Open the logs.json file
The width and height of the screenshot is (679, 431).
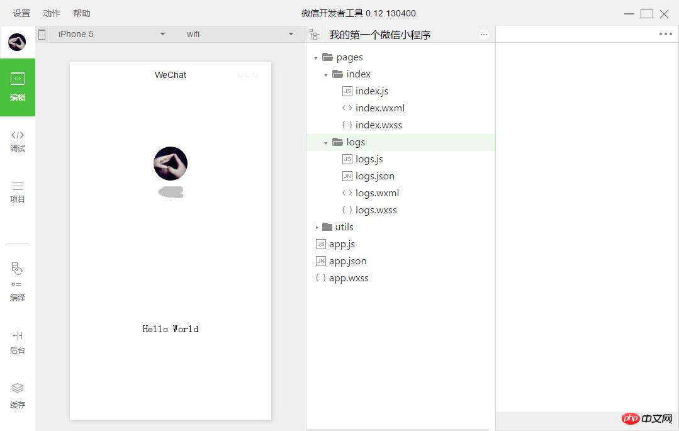[374, 176]
